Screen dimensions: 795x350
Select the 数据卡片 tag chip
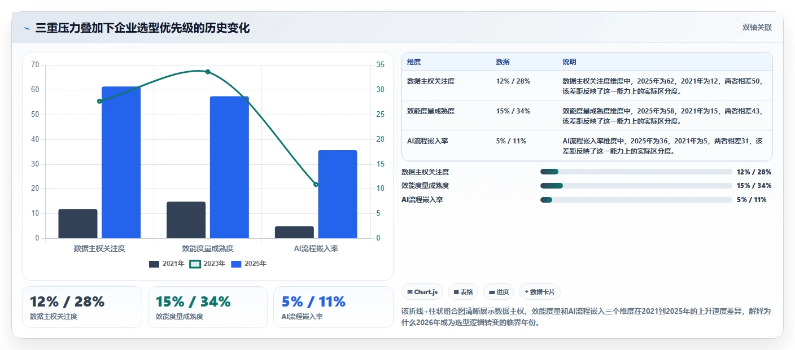[540, 292]
